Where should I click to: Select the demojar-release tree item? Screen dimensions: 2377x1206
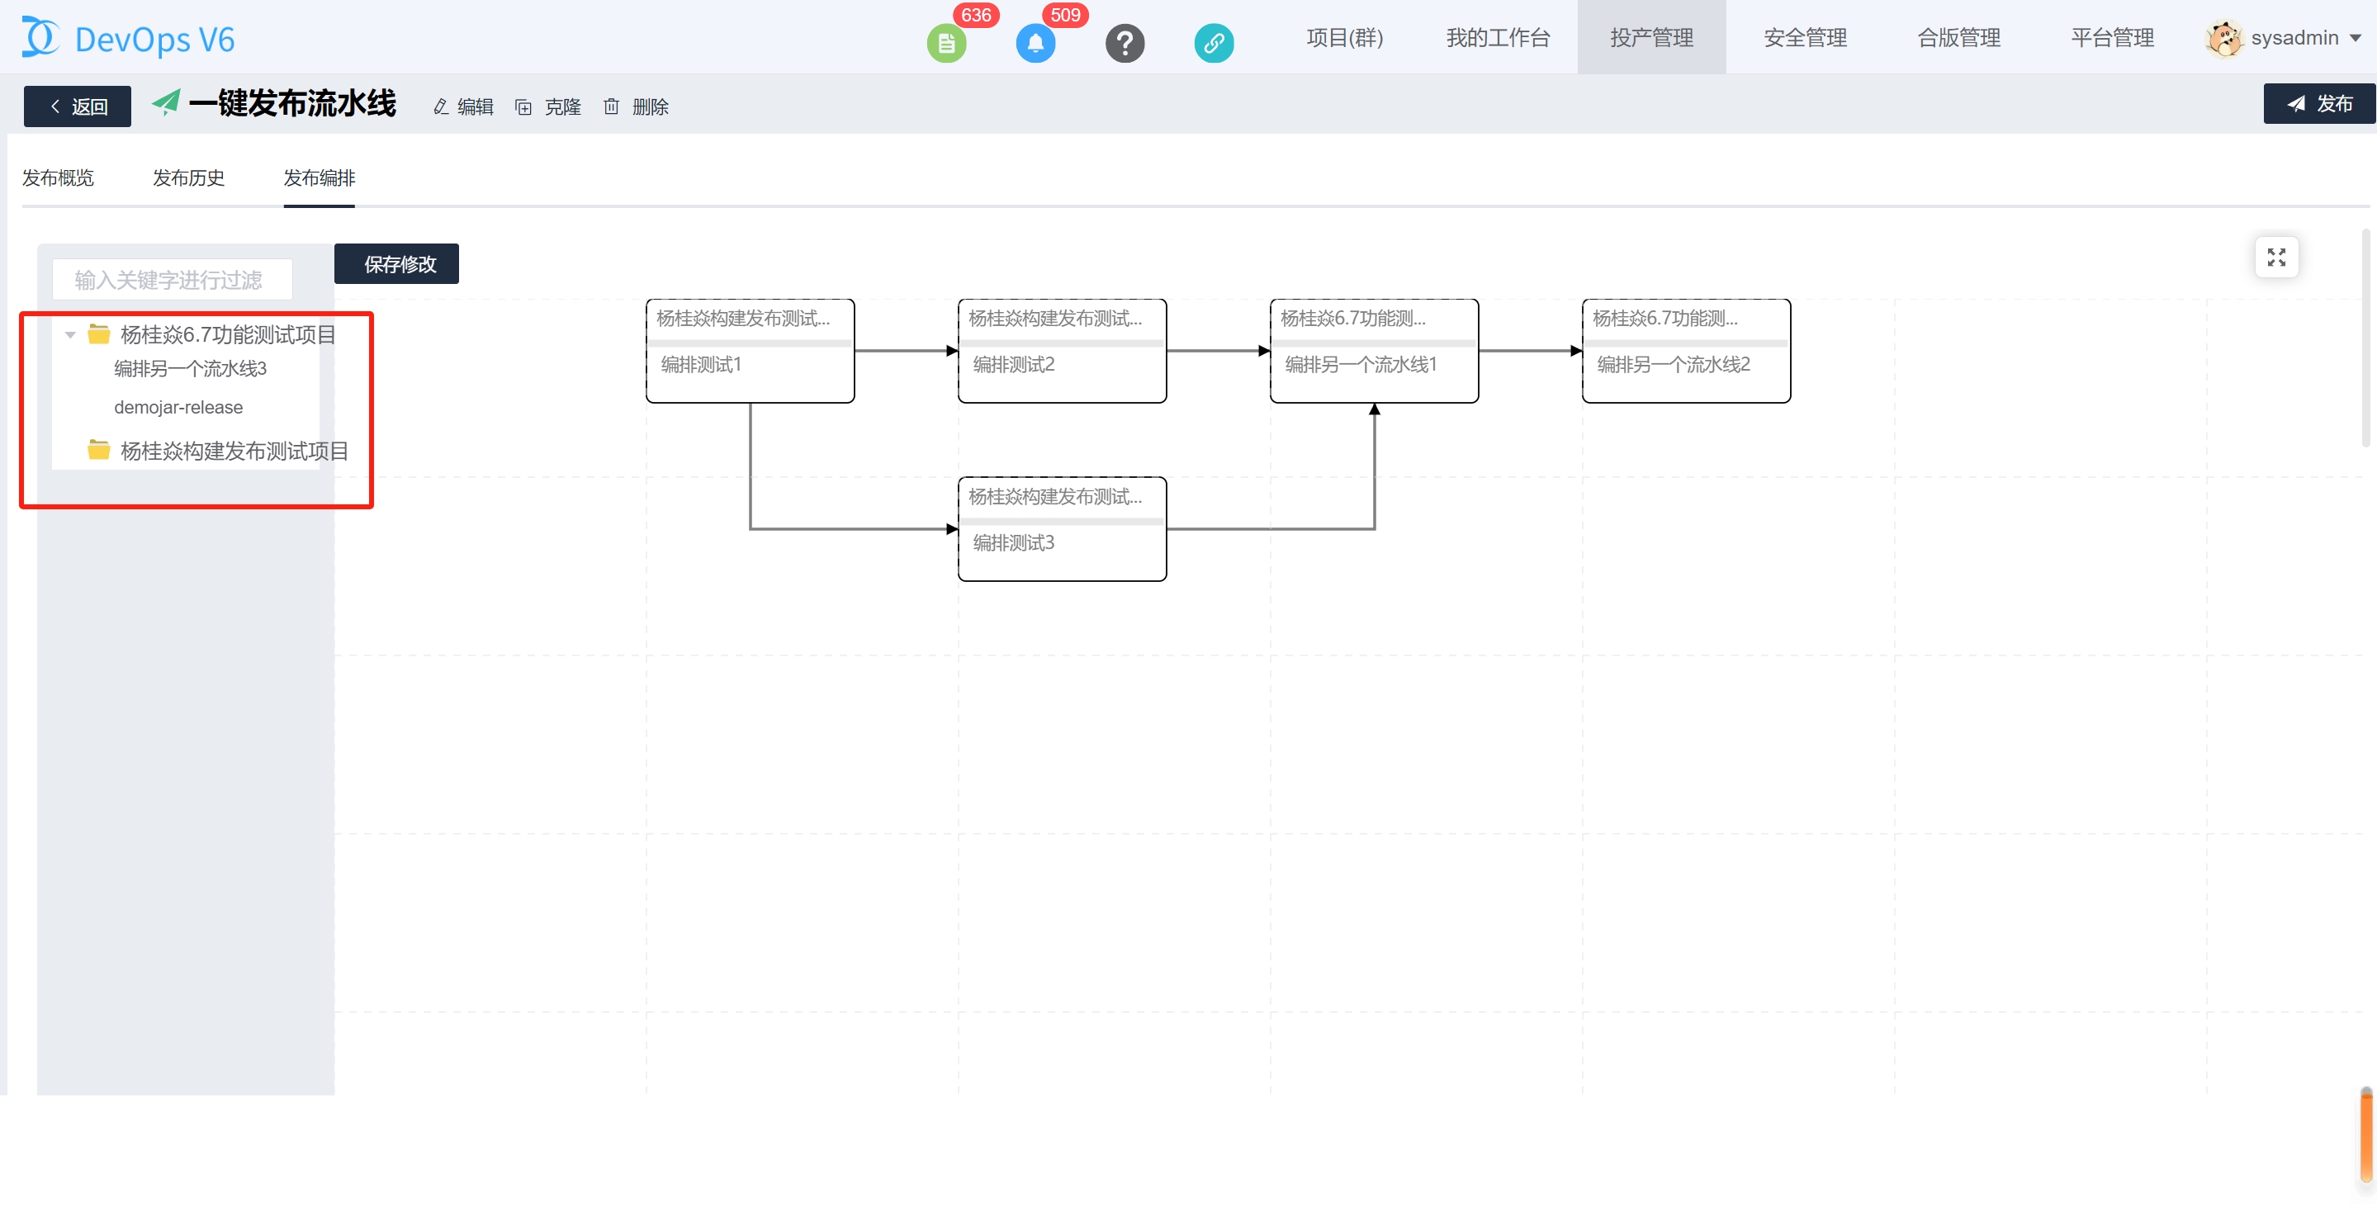[178, 407]
